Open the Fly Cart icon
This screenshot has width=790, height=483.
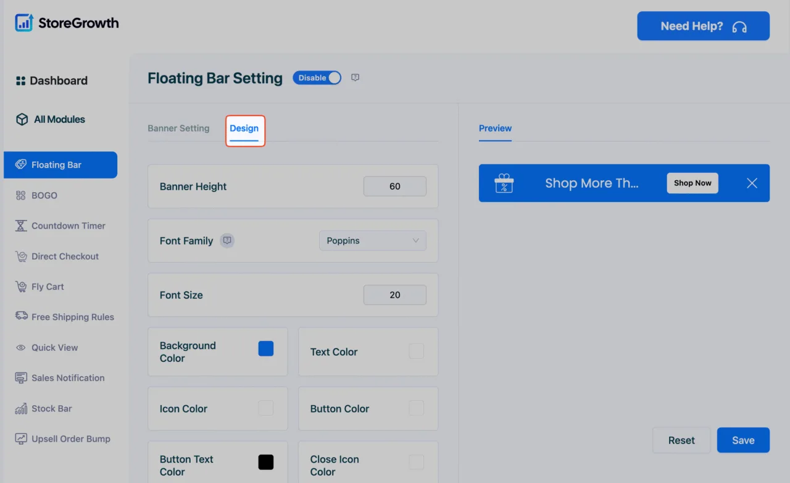coord(21,287)
